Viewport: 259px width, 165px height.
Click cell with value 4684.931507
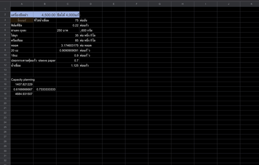pyautogui.click(x=22, y=94)
